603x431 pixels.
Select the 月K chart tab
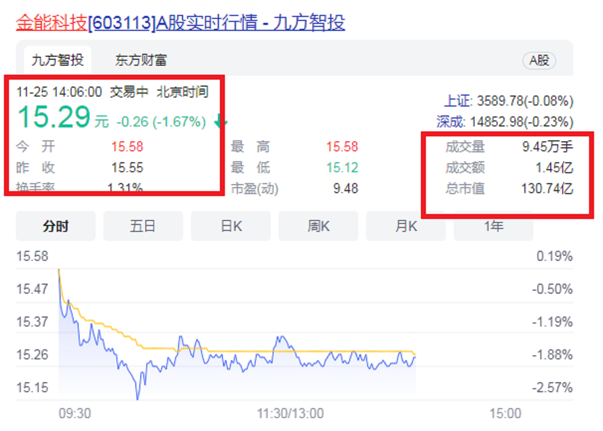tap(406, 226)
